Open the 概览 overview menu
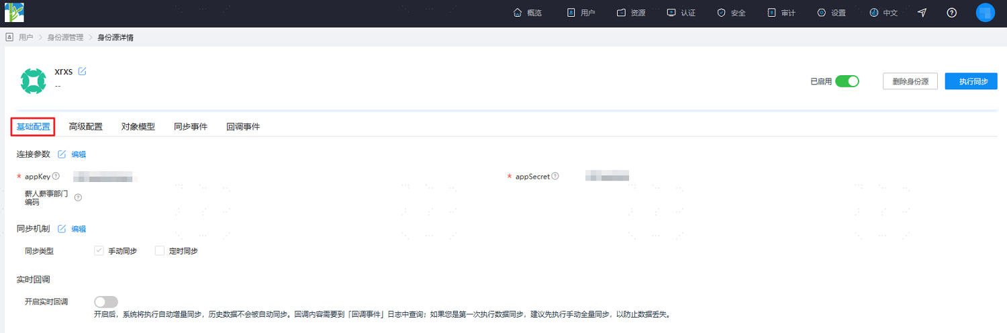1007x333 pixels. 528,13
